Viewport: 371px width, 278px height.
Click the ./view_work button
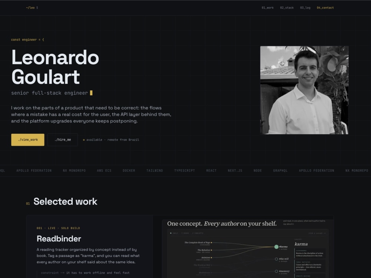click(28, 140)
